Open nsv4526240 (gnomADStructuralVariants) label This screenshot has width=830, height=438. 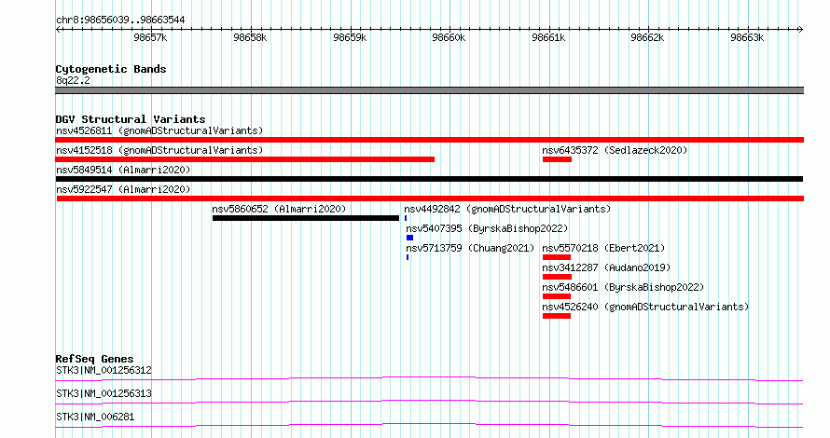point(645,307)
